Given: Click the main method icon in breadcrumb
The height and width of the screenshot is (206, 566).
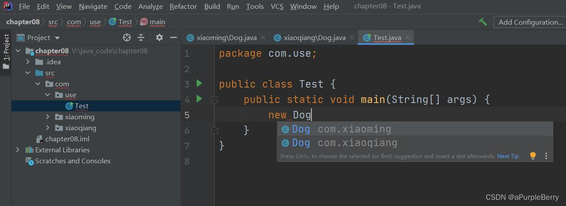Looking at the screenshot, I should coord(144,22).
